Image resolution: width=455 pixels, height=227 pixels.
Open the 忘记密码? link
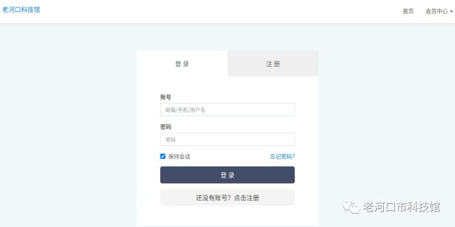282,157
